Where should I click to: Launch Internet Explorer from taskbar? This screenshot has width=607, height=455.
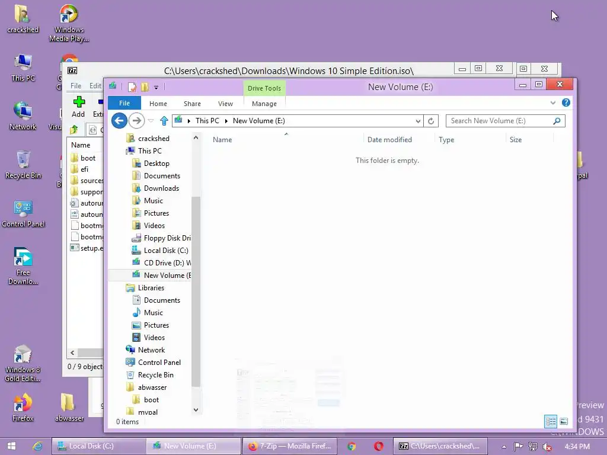[x=37, y=446]
